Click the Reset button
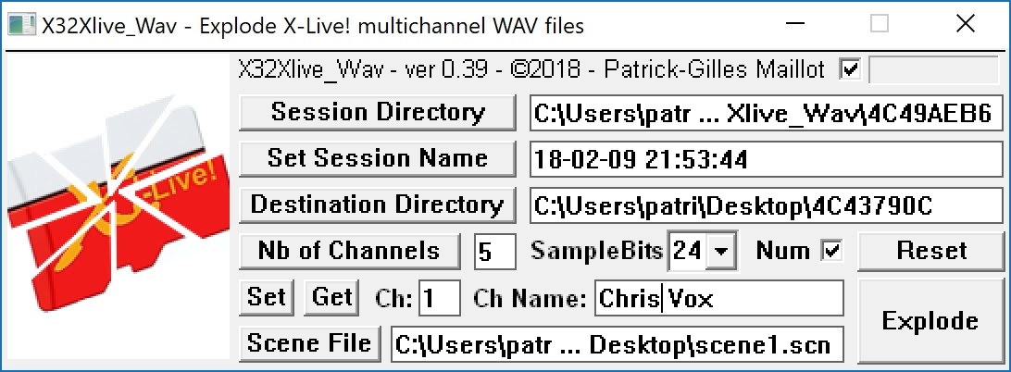Viewport: 1011px width, 372px height. pyautogui.click(x=931, y=251)
